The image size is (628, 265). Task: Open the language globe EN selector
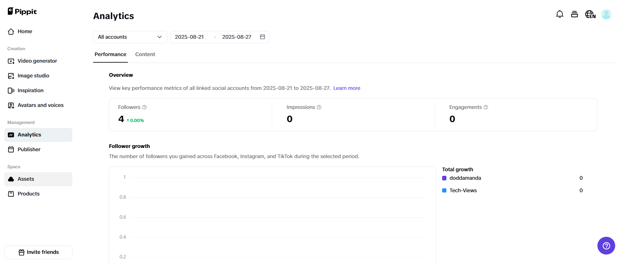[590, 14]
